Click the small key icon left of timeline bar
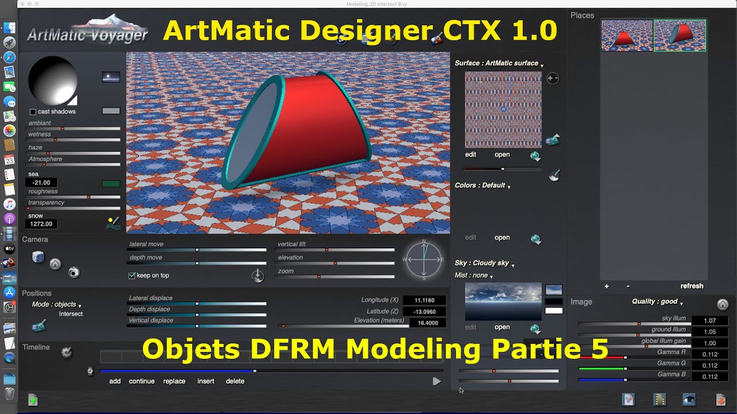 click(x=90, y=371)
